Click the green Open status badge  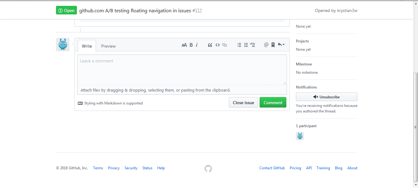tap(66, 10)
